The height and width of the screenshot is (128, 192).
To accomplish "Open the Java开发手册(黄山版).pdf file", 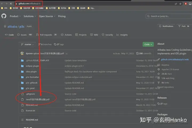I will pyautogui.click(x=38, y=99).
